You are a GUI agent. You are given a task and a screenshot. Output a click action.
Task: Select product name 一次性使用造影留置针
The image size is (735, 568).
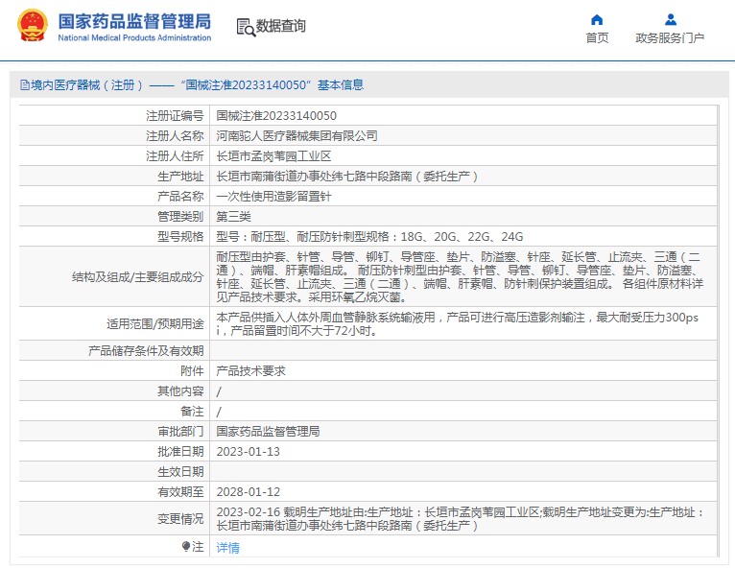[273, 197]
